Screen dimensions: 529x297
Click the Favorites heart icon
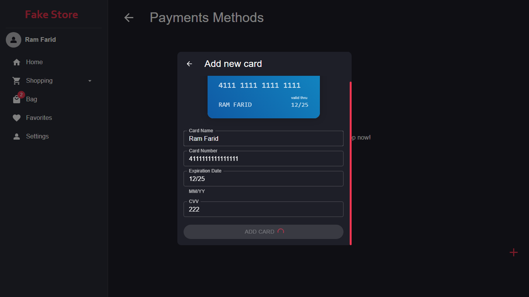[17, 118]
